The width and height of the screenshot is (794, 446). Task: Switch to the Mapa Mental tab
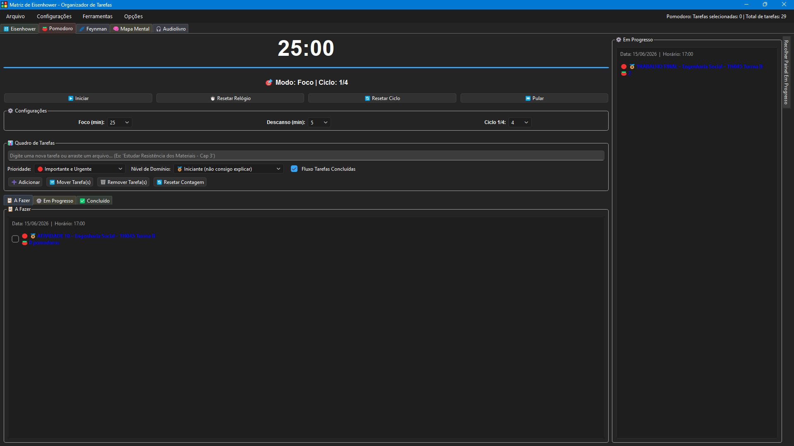pos(131,29)
